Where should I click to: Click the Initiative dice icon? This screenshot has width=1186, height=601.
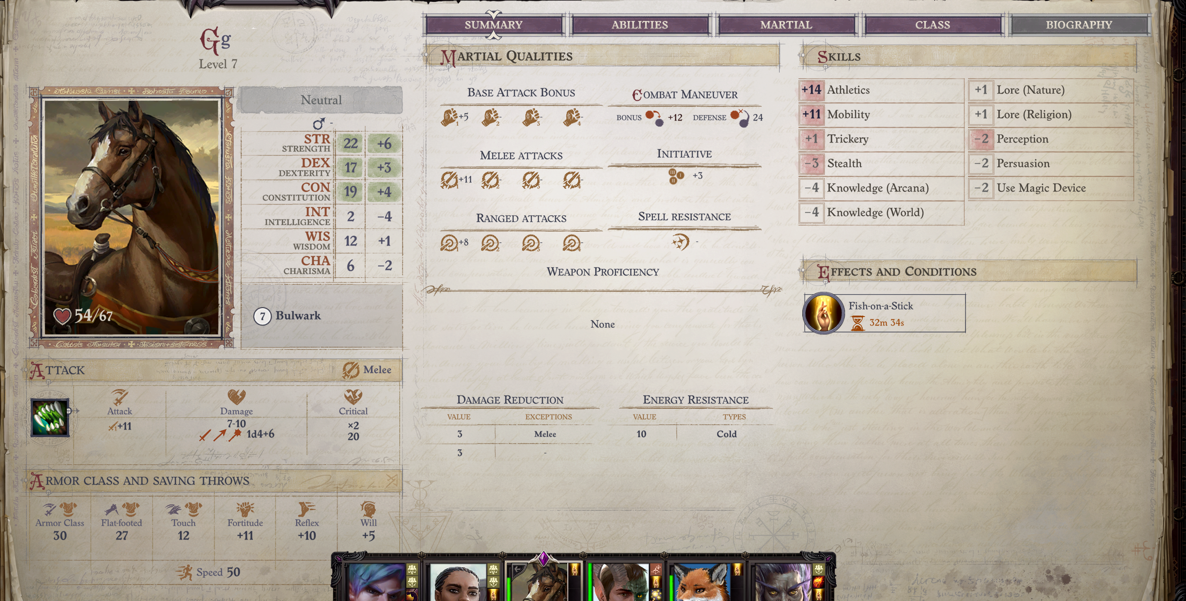676,176
